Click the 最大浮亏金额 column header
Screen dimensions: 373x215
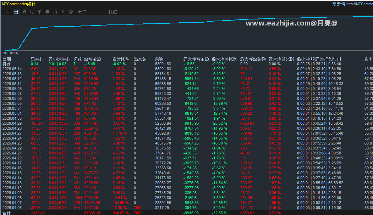[x=196, y=59]
